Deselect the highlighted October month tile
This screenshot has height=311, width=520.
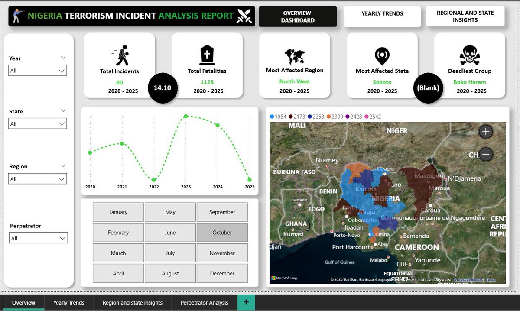point(222,233)
